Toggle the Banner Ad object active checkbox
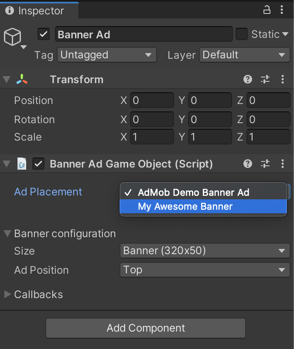This screenshot has width=294, height=349. [x=44, y=34]
